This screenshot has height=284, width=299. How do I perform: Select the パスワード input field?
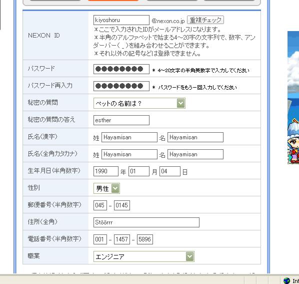click(x=121, y=69)
